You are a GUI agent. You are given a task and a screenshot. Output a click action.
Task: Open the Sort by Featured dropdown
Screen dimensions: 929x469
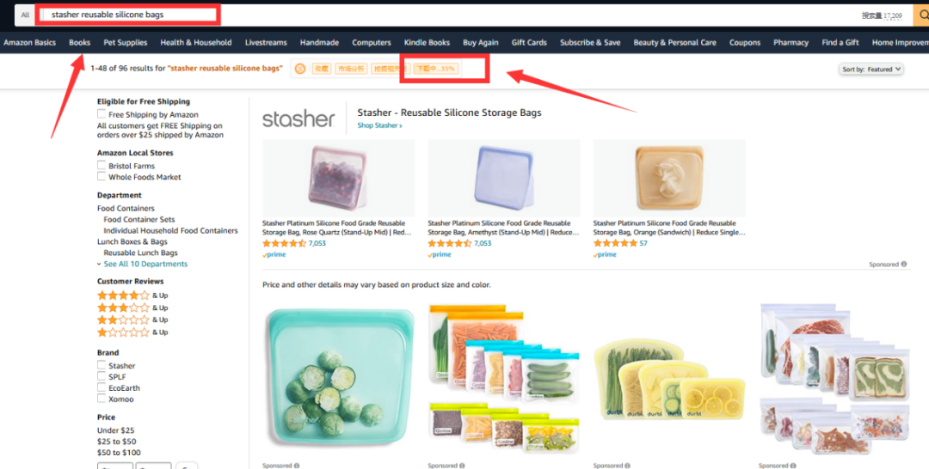[871, 70]
